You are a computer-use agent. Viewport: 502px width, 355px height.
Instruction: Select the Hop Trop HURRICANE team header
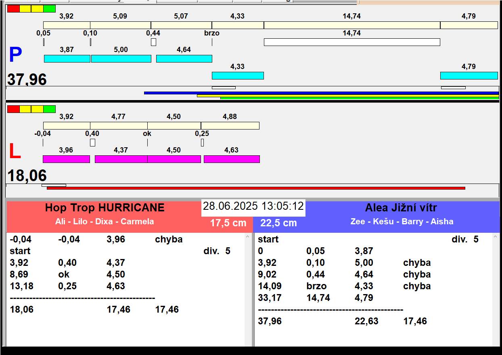coord(105,208)
